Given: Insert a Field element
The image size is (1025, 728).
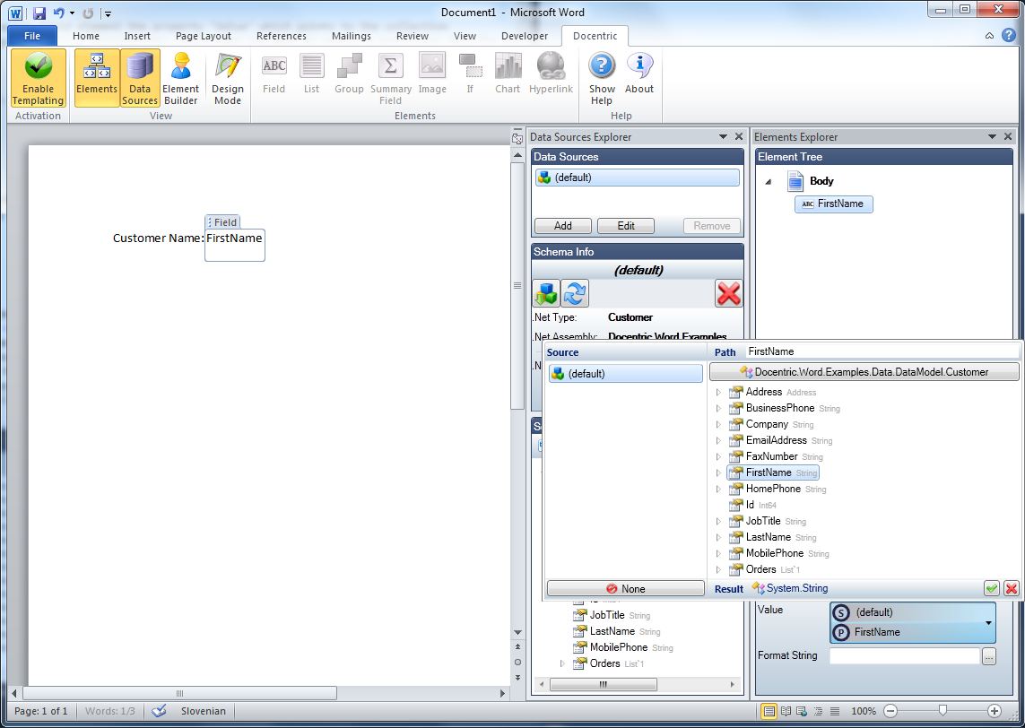Looking at the screenshot, I should 274,74.
